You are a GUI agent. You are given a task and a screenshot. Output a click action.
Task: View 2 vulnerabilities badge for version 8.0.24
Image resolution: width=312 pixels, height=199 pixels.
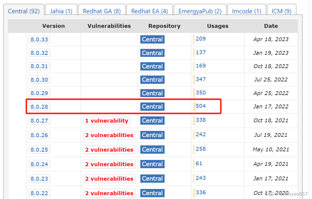click(x=109, y=164)
